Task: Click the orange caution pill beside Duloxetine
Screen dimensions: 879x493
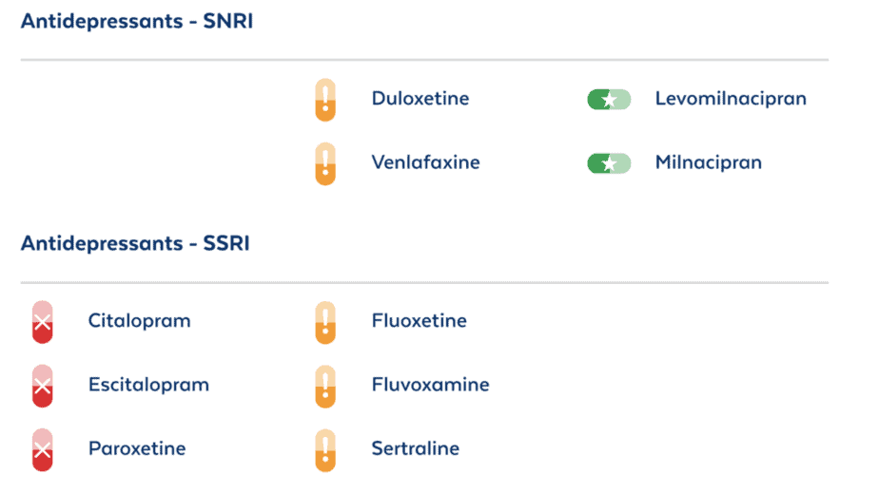Action: coord(325,100)
